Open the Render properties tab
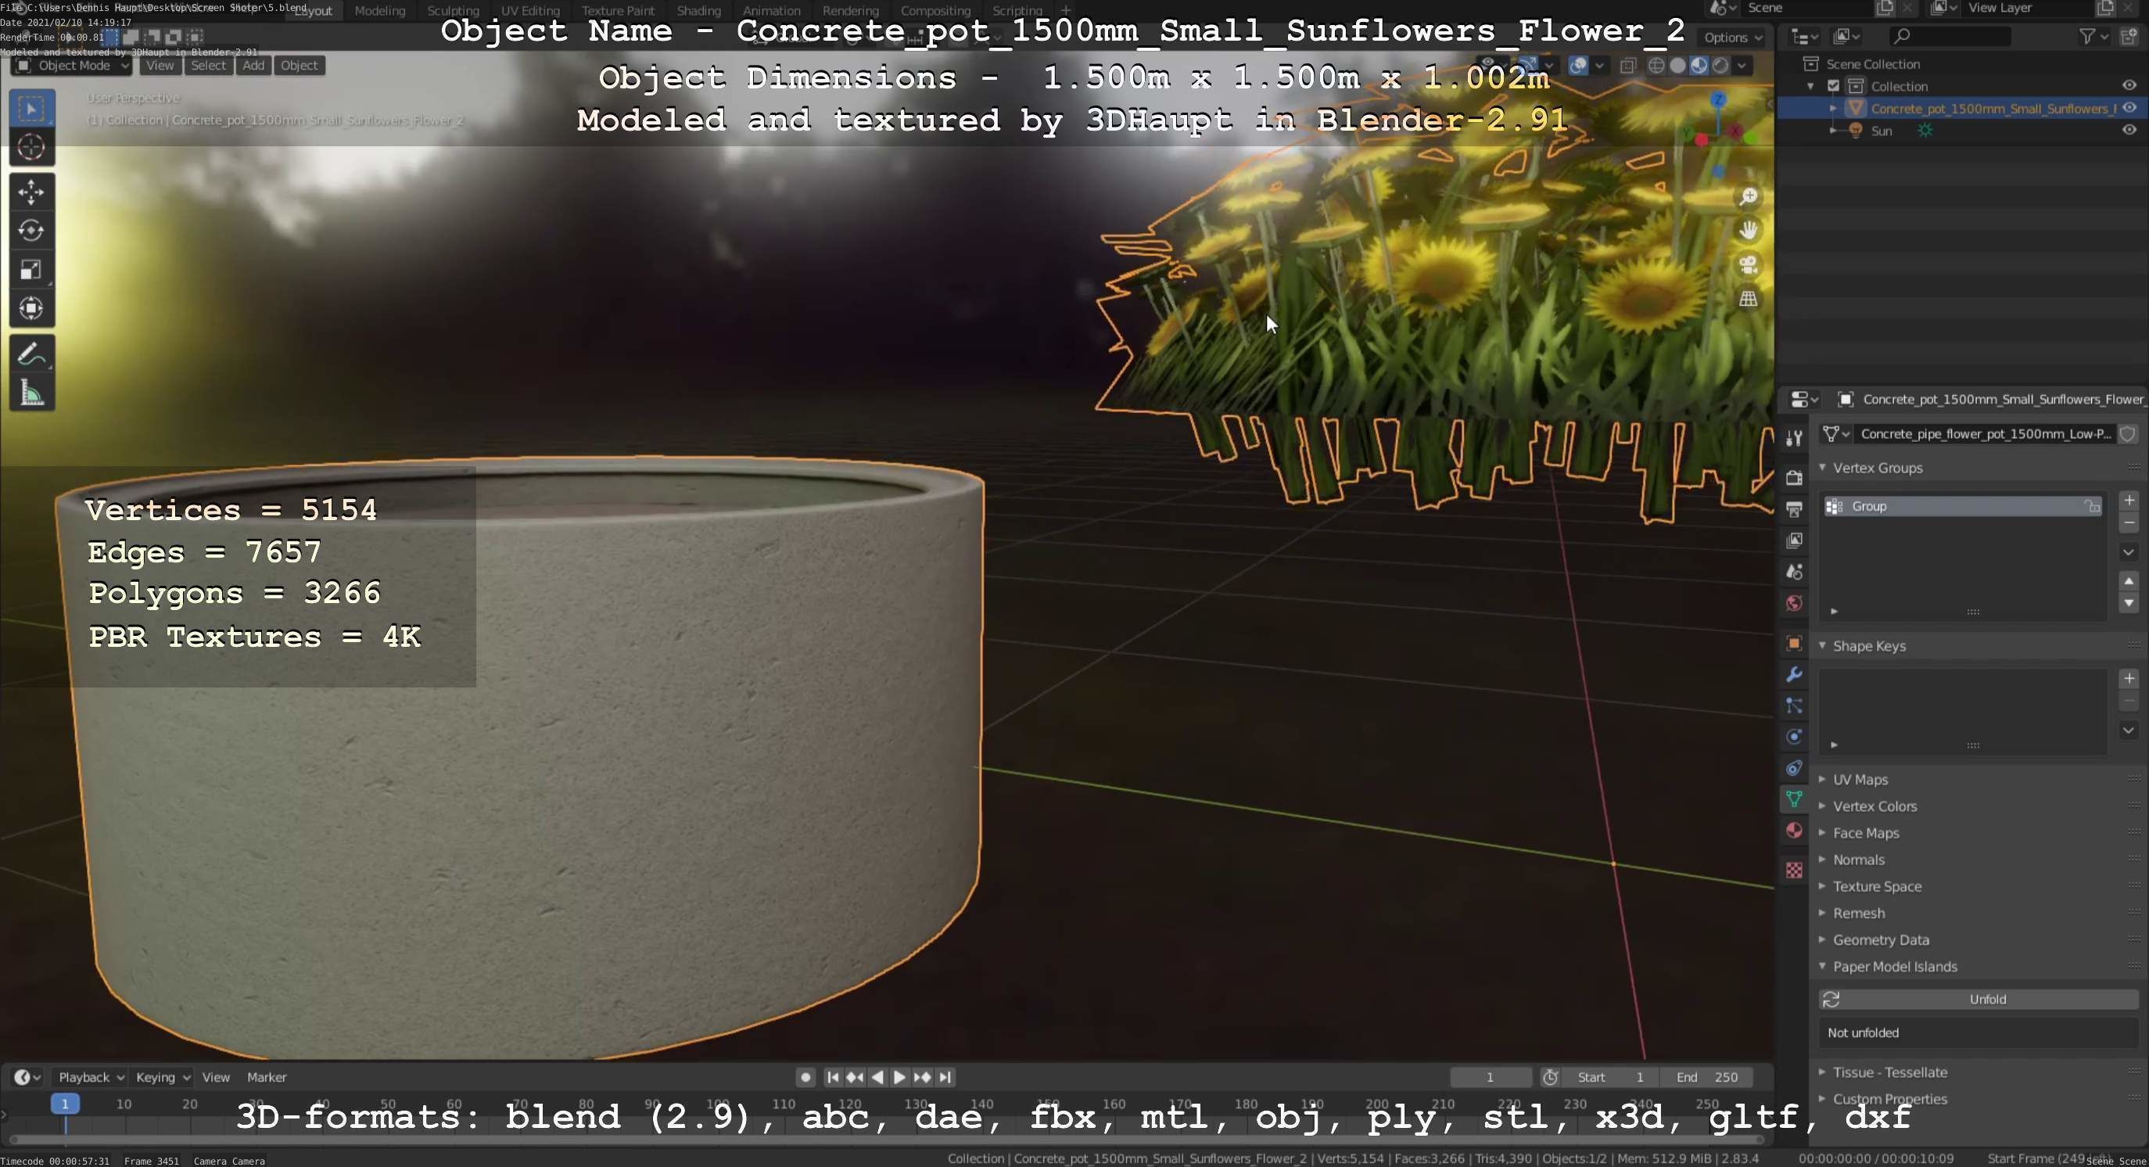The width and height of the screenshot is (2149, 1167). coord(1794,477)
